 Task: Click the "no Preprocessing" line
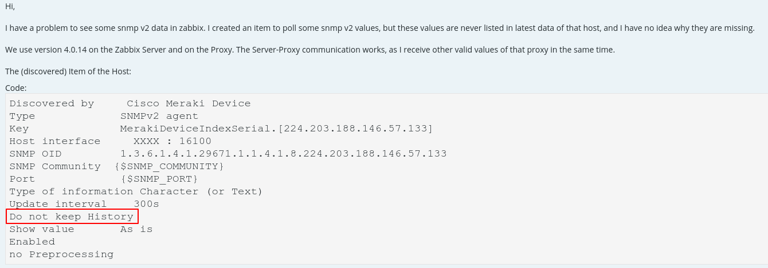tap(61, 254)
